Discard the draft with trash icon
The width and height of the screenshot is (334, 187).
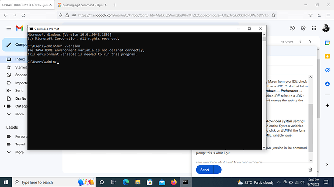click(x=310, y=169)
